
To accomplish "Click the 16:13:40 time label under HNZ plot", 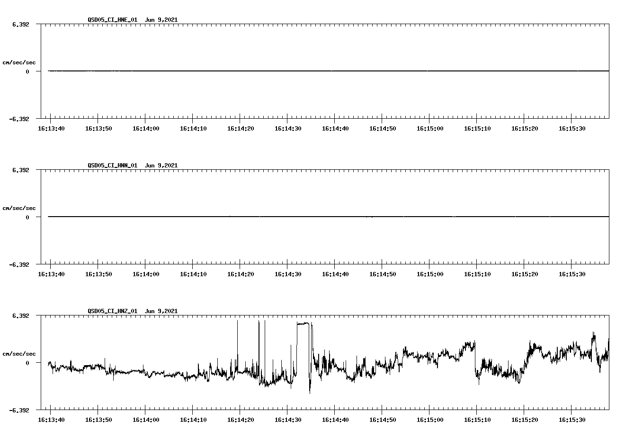I will pyautogui.click(x=51, y=420).
